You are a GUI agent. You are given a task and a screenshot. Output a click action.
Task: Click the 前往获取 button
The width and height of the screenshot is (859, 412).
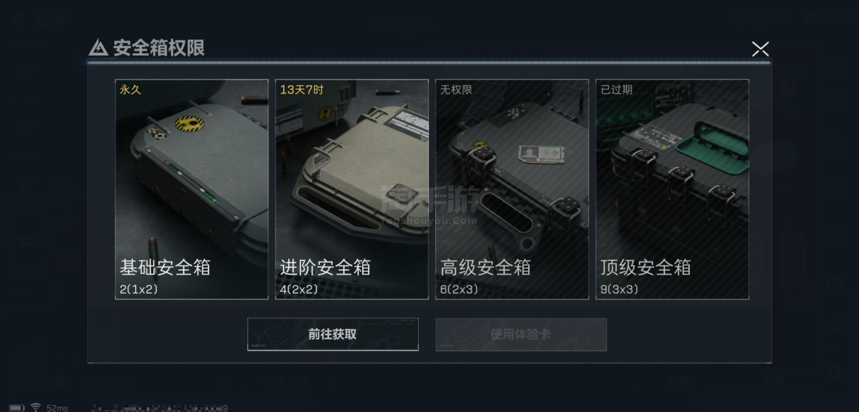point(332,334)
